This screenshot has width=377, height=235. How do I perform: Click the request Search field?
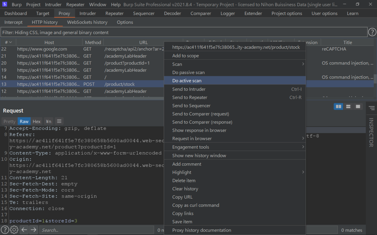click(x=96, y=230)
